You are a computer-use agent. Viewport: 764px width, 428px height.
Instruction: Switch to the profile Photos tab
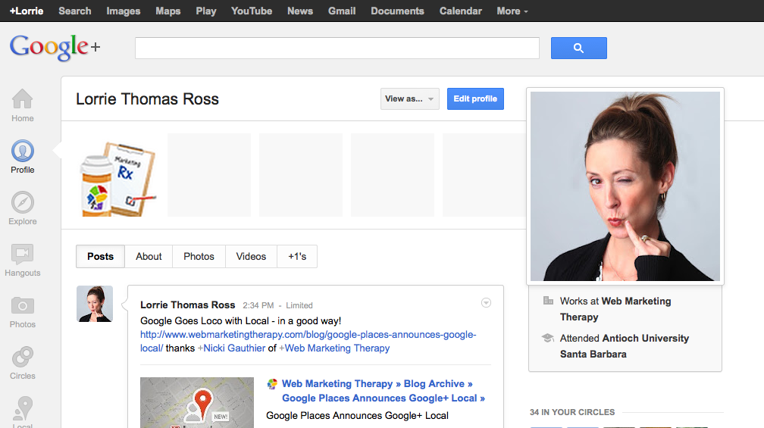[x=199, y=256]
